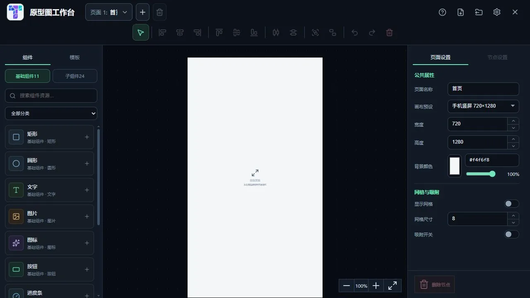Click the toolbar delete trash icon

(389, 33)
